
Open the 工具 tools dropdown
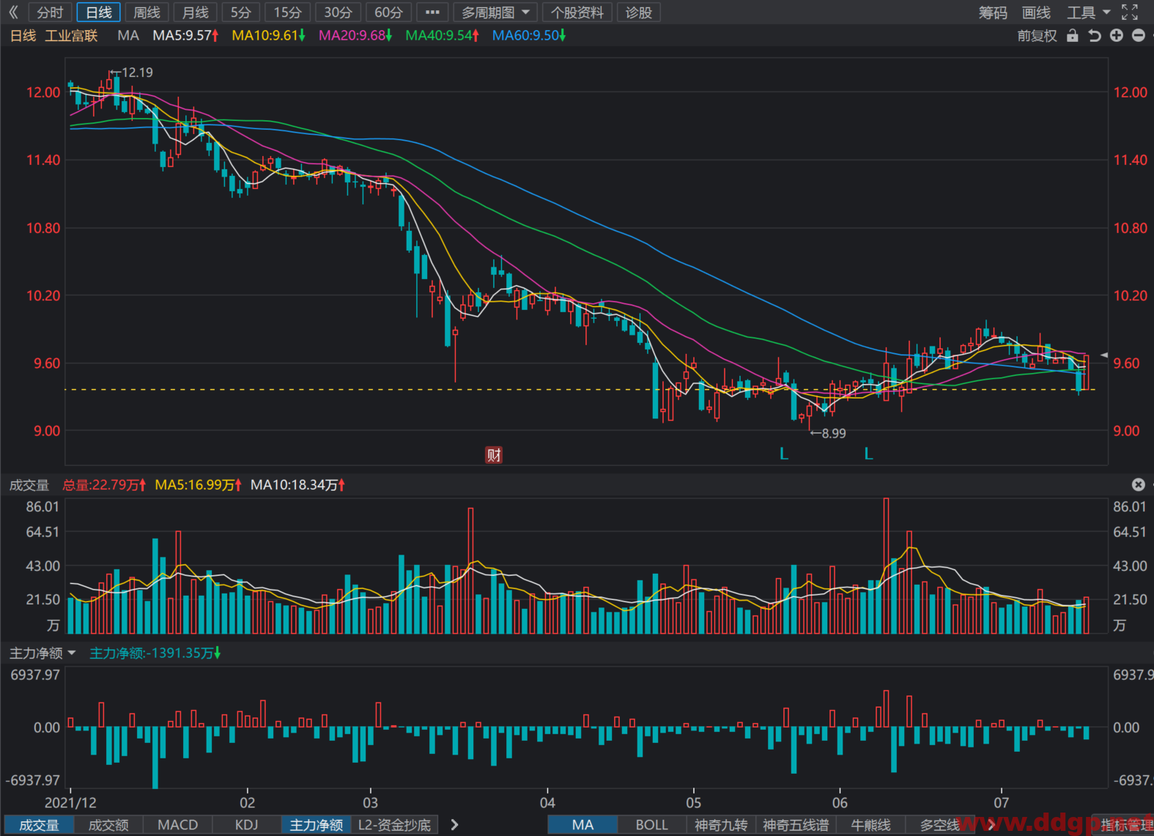click(1089, 12)
